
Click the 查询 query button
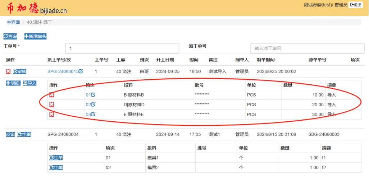[x=10, y=36]
